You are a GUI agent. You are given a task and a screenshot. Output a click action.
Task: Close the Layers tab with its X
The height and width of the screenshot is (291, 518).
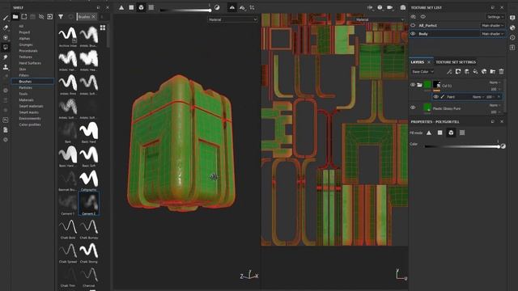click(429, 62)
